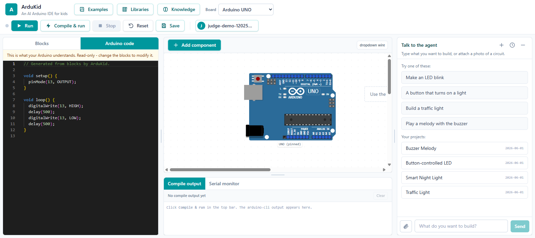Click the splitter handle between code and canvas
The width and height of the screenshot is (535, 238).
[x=161, y=136]
